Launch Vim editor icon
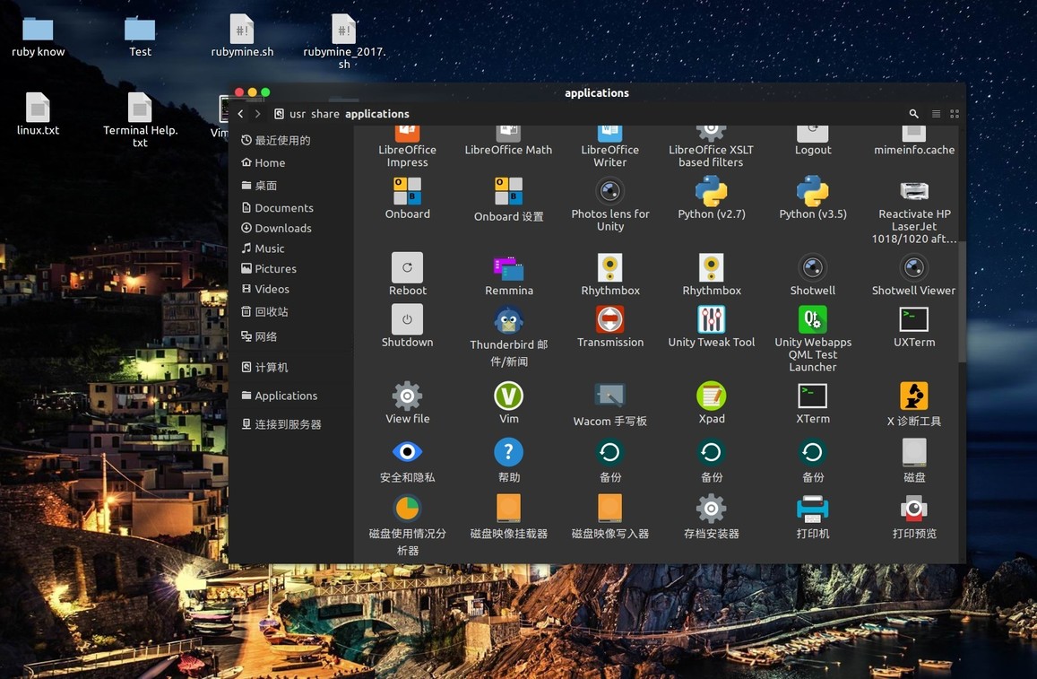The width and height of the screenshot is (1037, 679). point(508,396)
